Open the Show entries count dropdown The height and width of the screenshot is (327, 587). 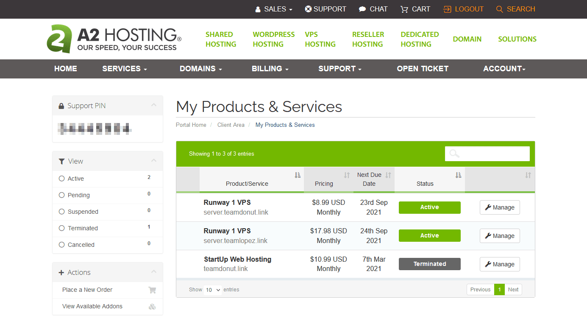pyautogui.click(x=213, y=290)
